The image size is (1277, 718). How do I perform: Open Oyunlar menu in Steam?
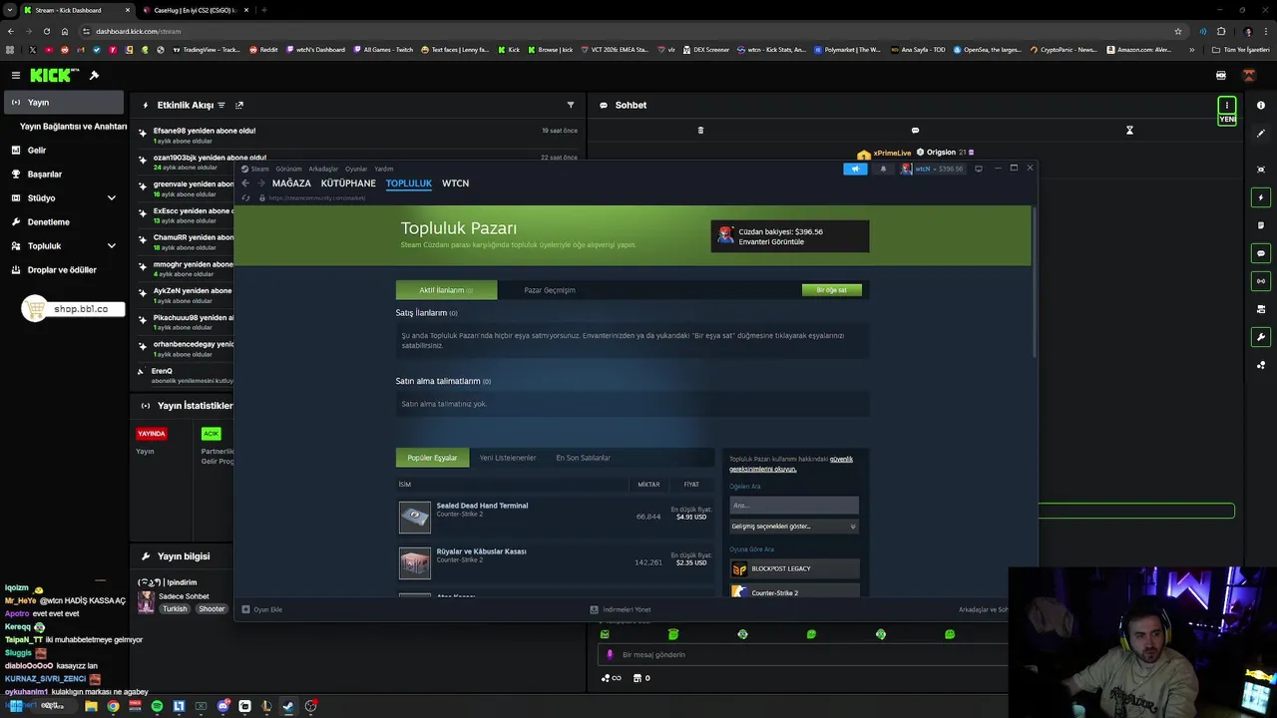click(356, 169)
